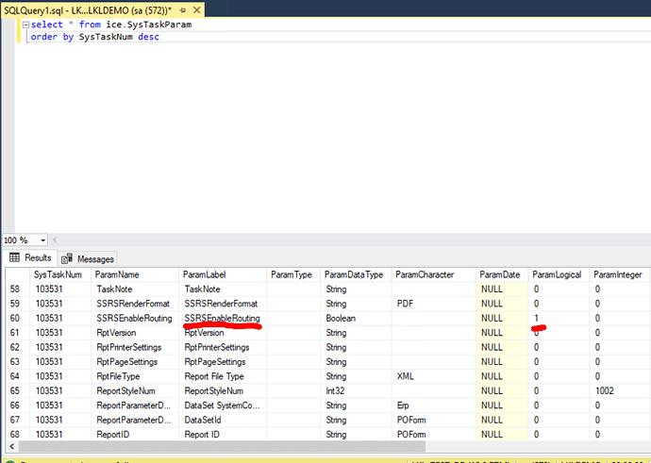
Task: Collapse the select statement outline region
Action: coord(25,25)
